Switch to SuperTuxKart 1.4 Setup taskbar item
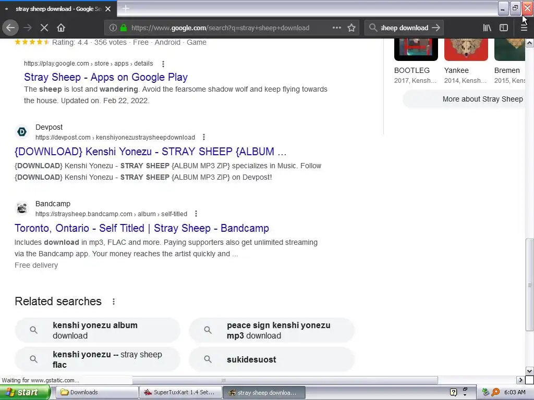Screen dimensions: 534x400 pos(180,393)
